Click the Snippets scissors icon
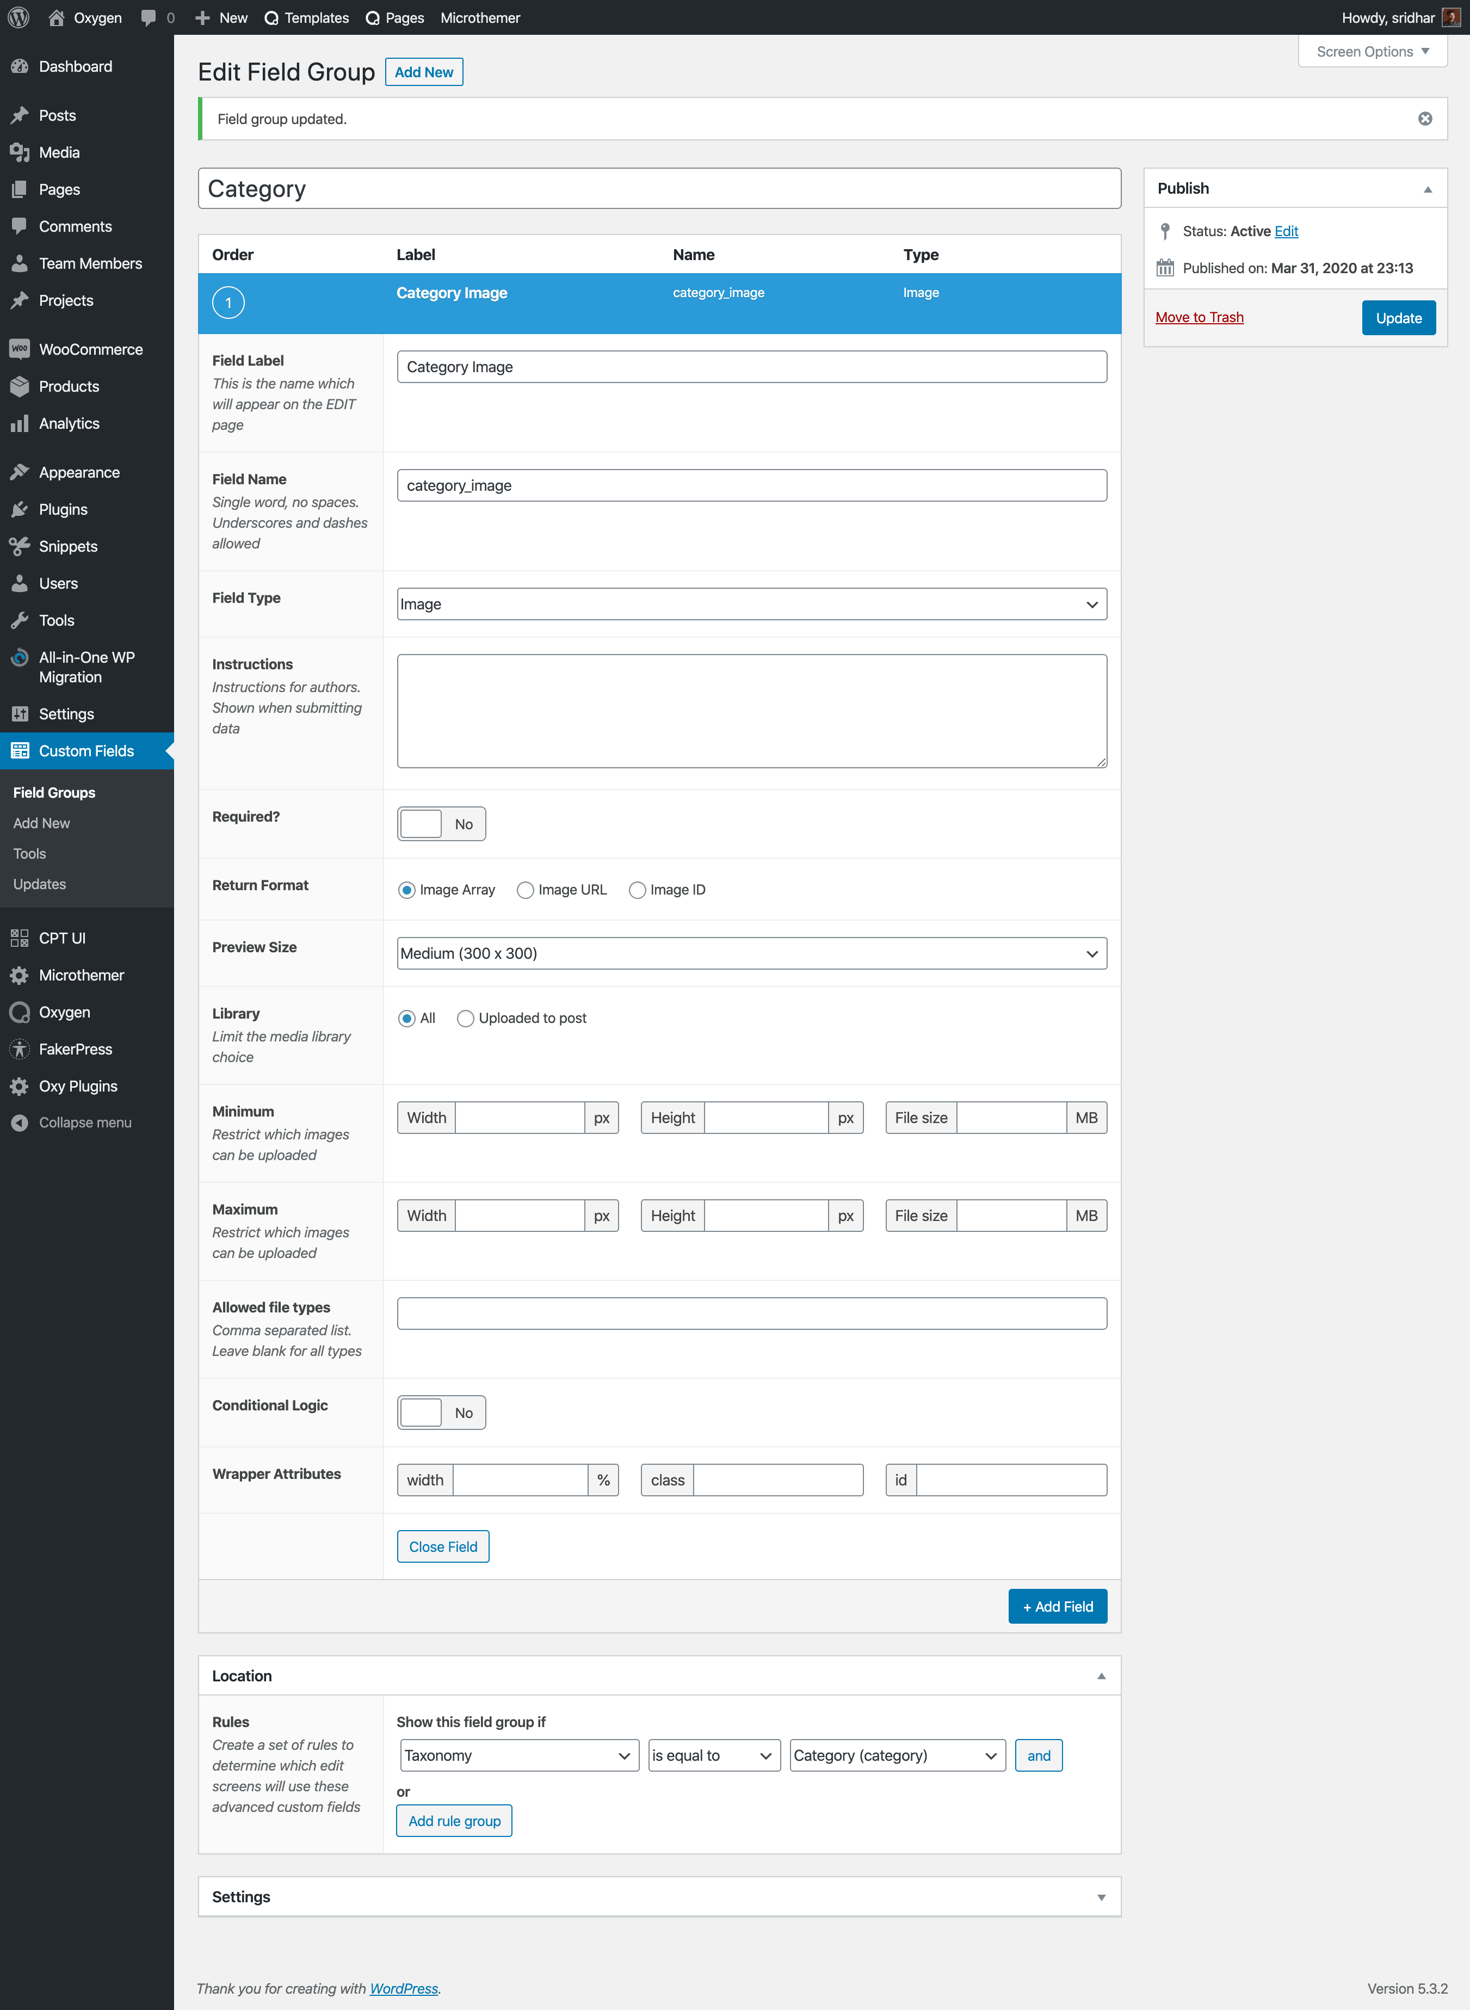Viewport: 1470px width, 2010px height. pos(20,546)
